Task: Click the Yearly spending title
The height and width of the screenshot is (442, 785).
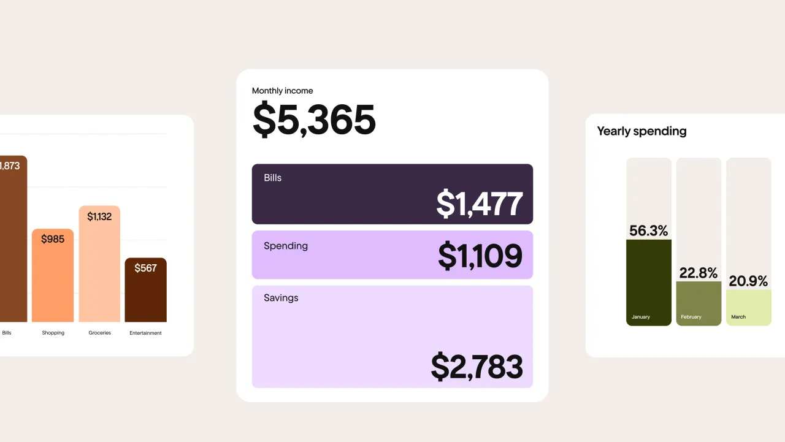Action: click(x=641, y=131)
